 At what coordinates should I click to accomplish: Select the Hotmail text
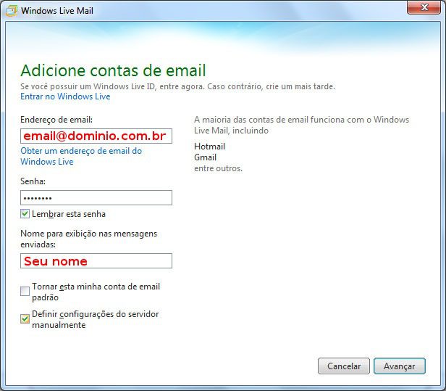(210, 147)
